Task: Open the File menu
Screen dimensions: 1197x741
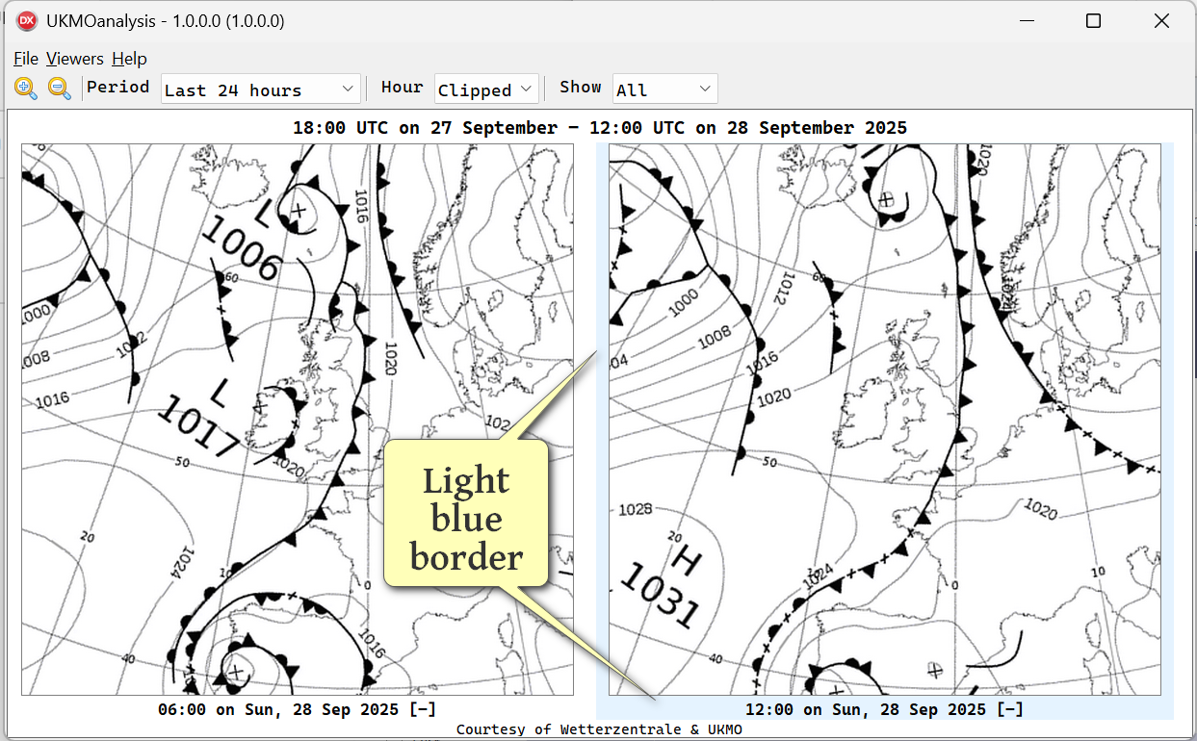Action: coord(26,59)
